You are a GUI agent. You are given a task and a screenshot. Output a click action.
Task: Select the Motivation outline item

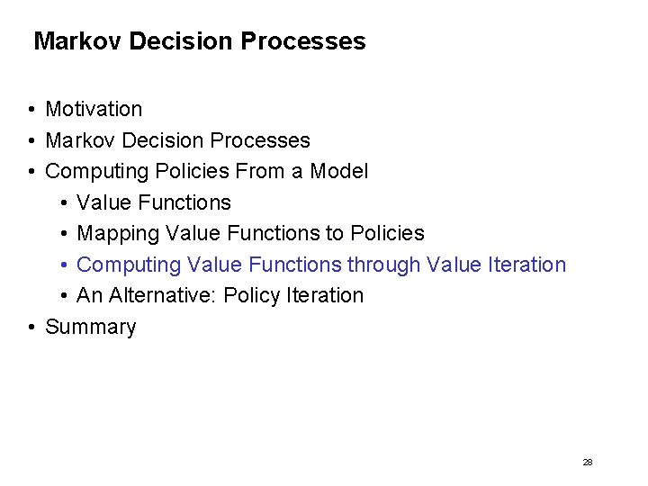(94, 110)
